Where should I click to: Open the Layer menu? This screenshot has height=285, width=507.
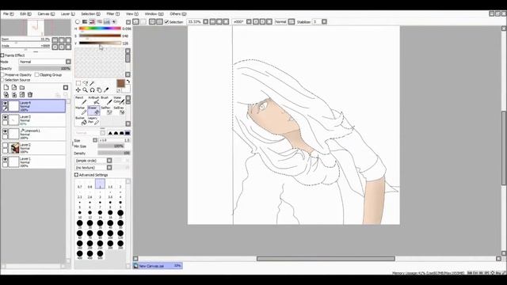[x=68, y=14]
